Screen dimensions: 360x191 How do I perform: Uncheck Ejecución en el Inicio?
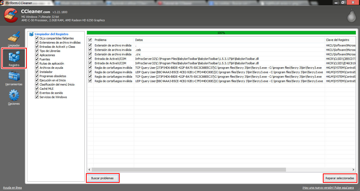coord(37,80)
